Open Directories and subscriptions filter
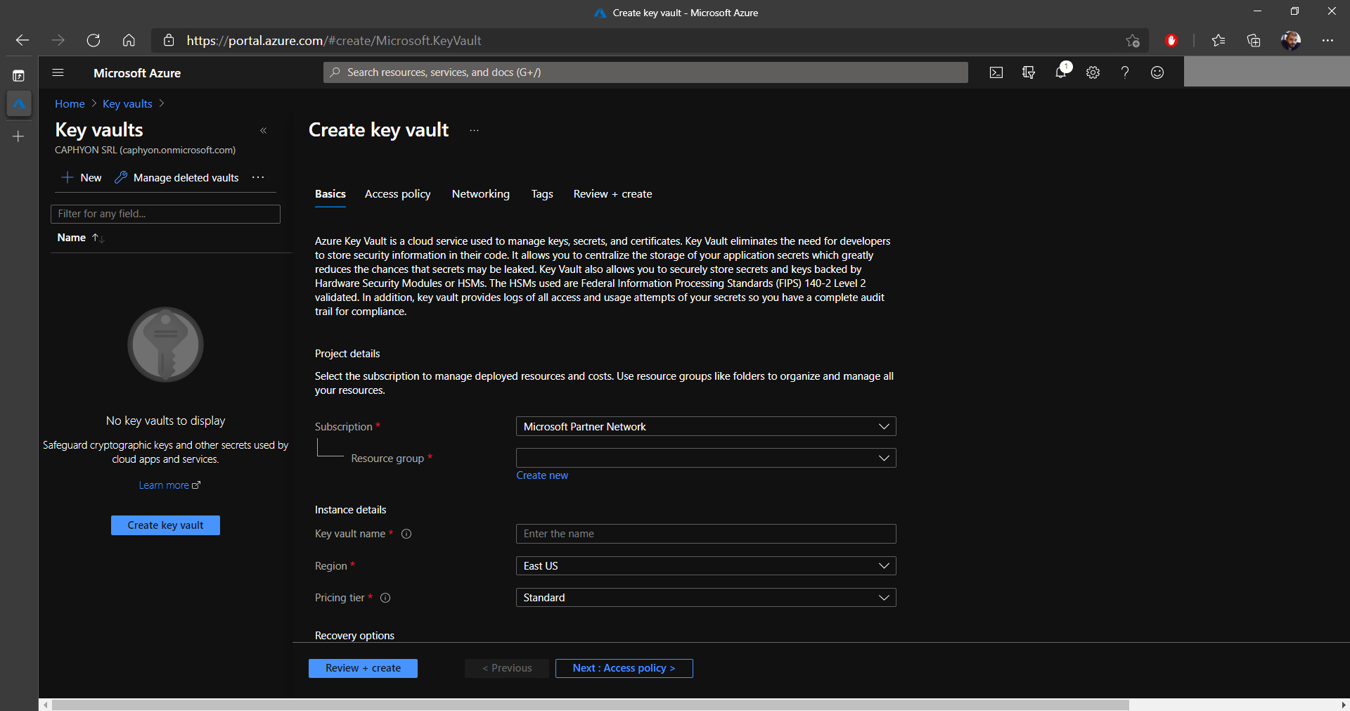This screenshot has height=711, width=1350. [1029, 72]
